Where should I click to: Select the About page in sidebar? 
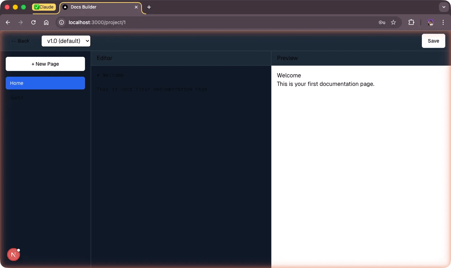[x=17, y=97]
